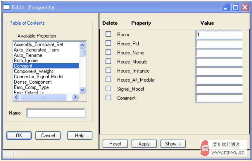252x161 pixels.
Task: Tick the Delete checkbox for Room
Action: tap(108, 34)
